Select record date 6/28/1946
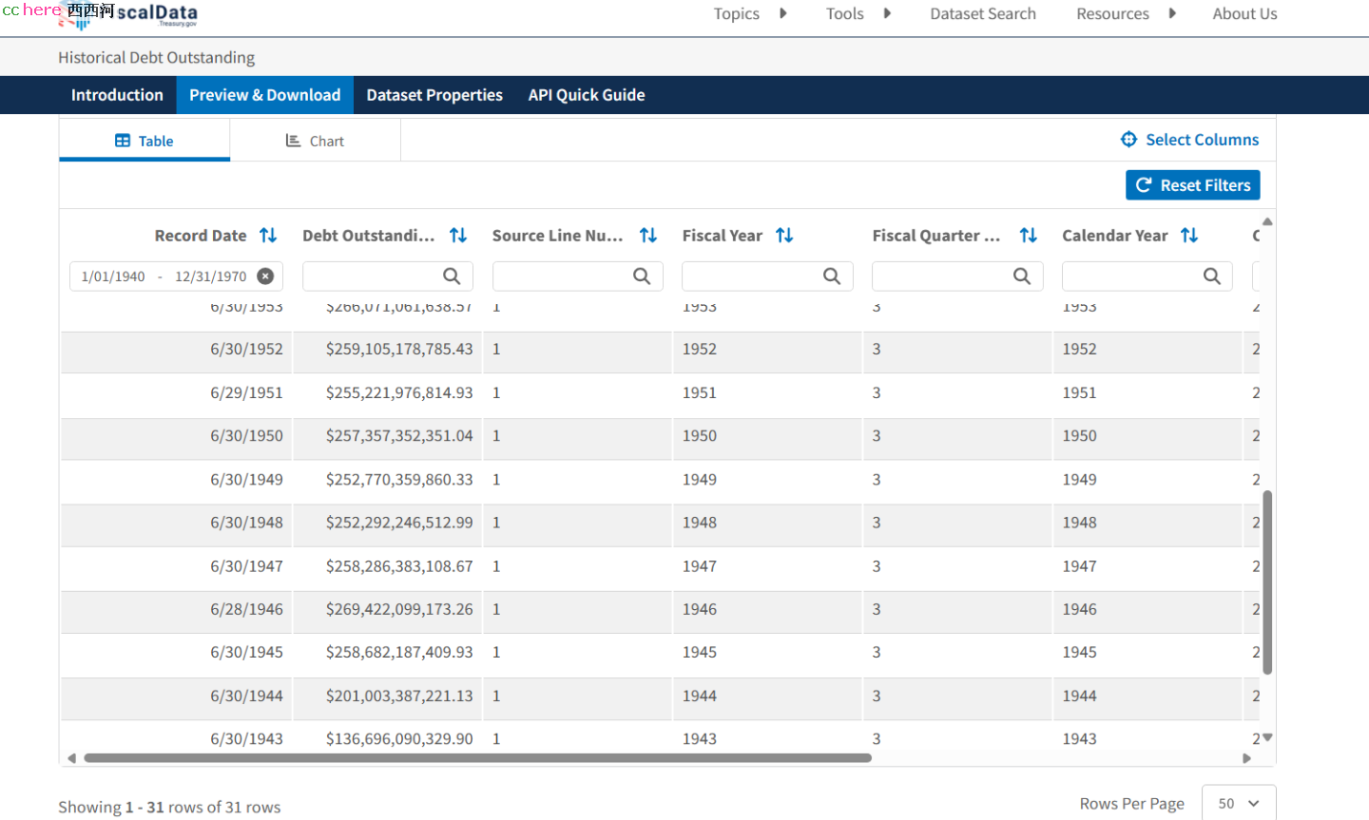This screenshot has width=1369, height=820. coord(246,609)
